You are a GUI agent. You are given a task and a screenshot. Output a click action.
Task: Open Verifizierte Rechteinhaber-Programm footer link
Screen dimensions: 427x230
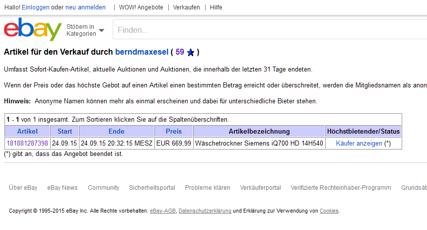341,188
